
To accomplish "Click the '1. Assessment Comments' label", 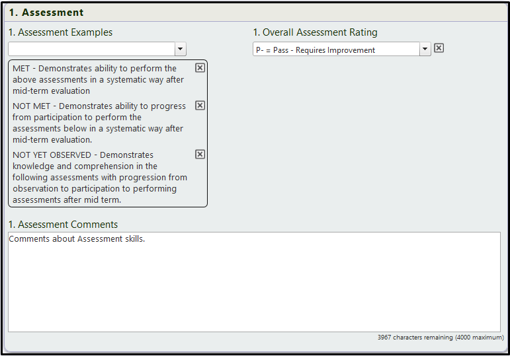I will click(x=63, y=225).
